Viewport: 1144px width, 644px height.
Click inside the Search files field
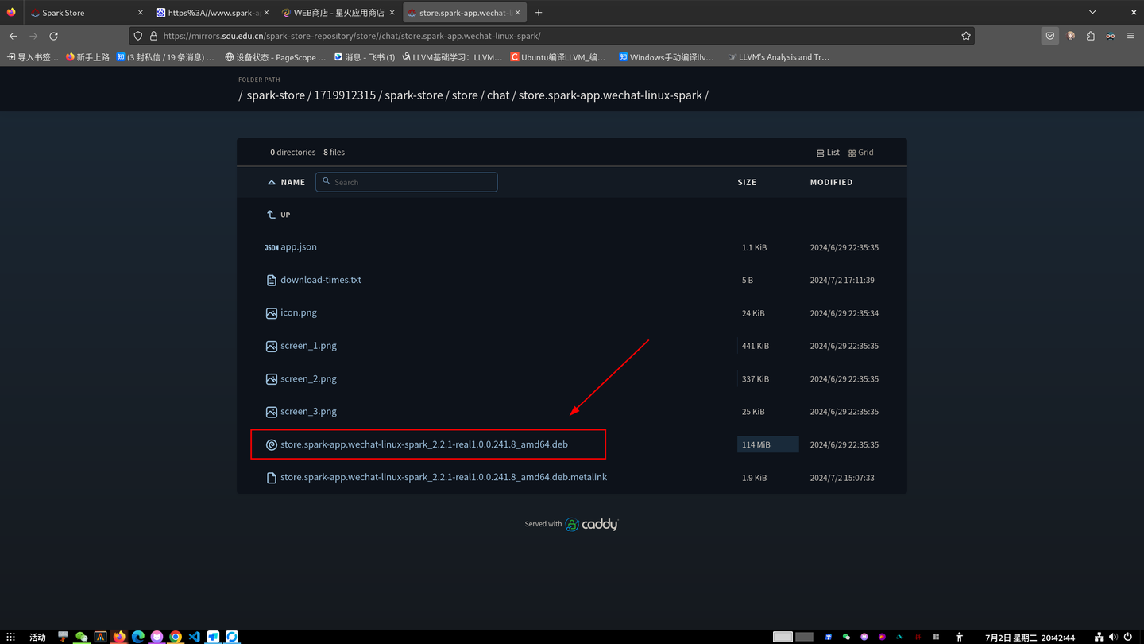coord(406,182)
